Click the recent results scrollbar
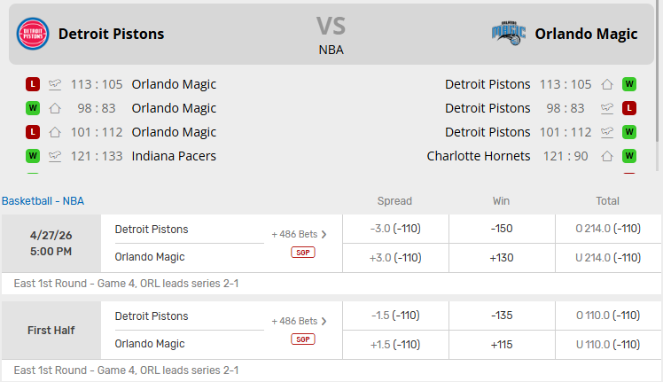Viewport: 663px width, 382px height. coord(658,106)
